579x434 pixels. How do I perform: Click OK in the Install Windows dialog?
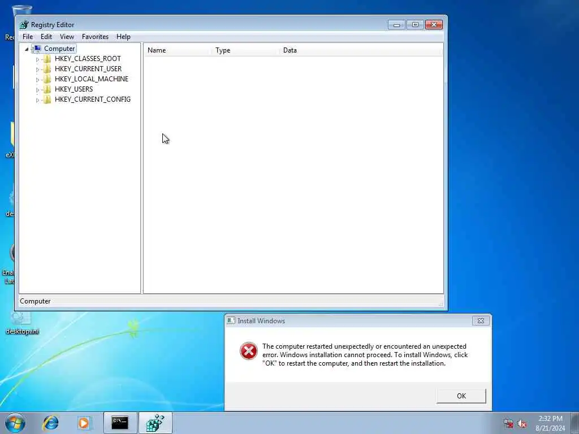click(x=461, y=396)
